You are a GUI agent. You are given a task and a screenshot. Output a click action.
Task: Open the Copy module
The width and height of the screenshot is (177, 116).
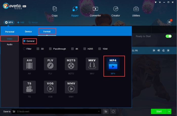point(55,12)
